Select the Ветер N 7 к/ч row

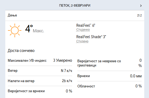[x=40, y=71]
